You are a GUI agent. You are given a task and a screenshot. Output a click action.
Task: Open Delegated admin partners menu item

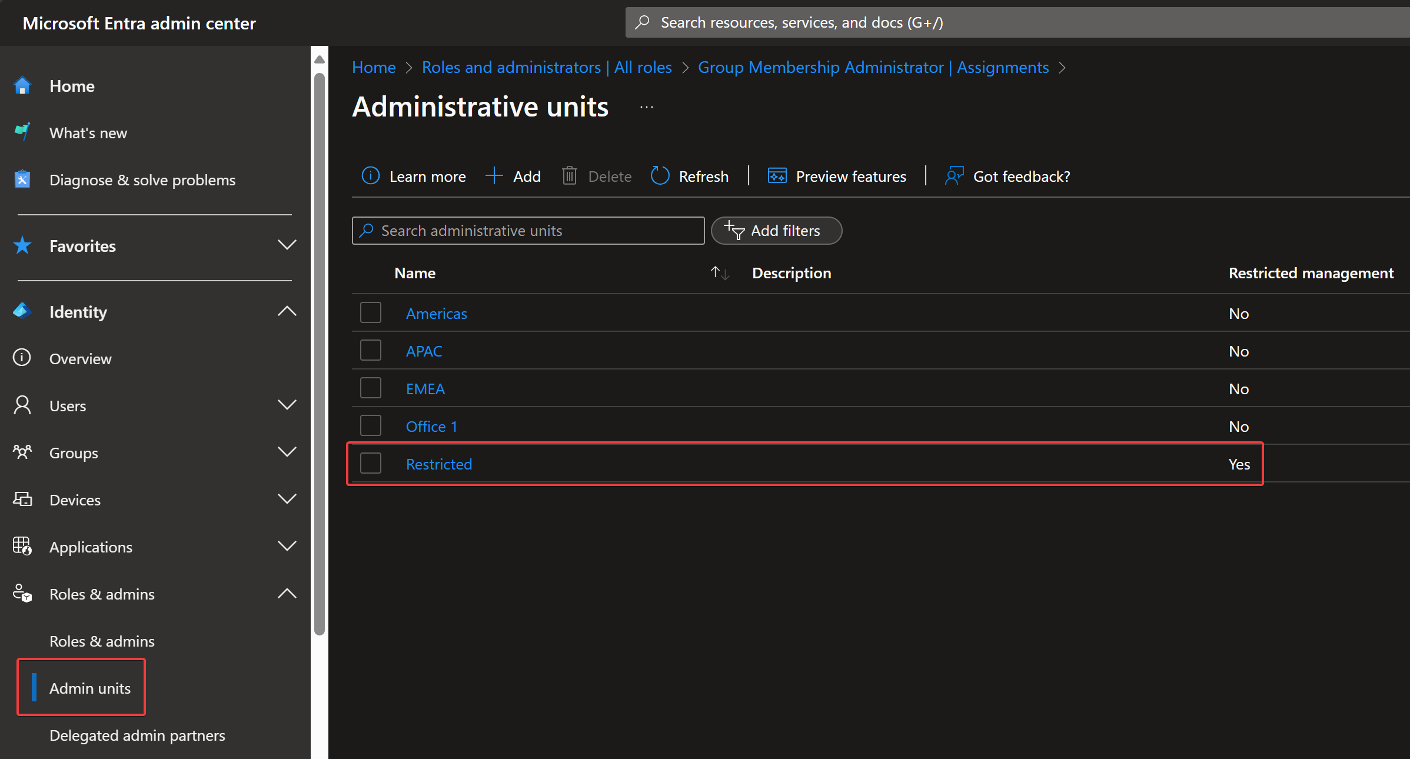point(137,735)
